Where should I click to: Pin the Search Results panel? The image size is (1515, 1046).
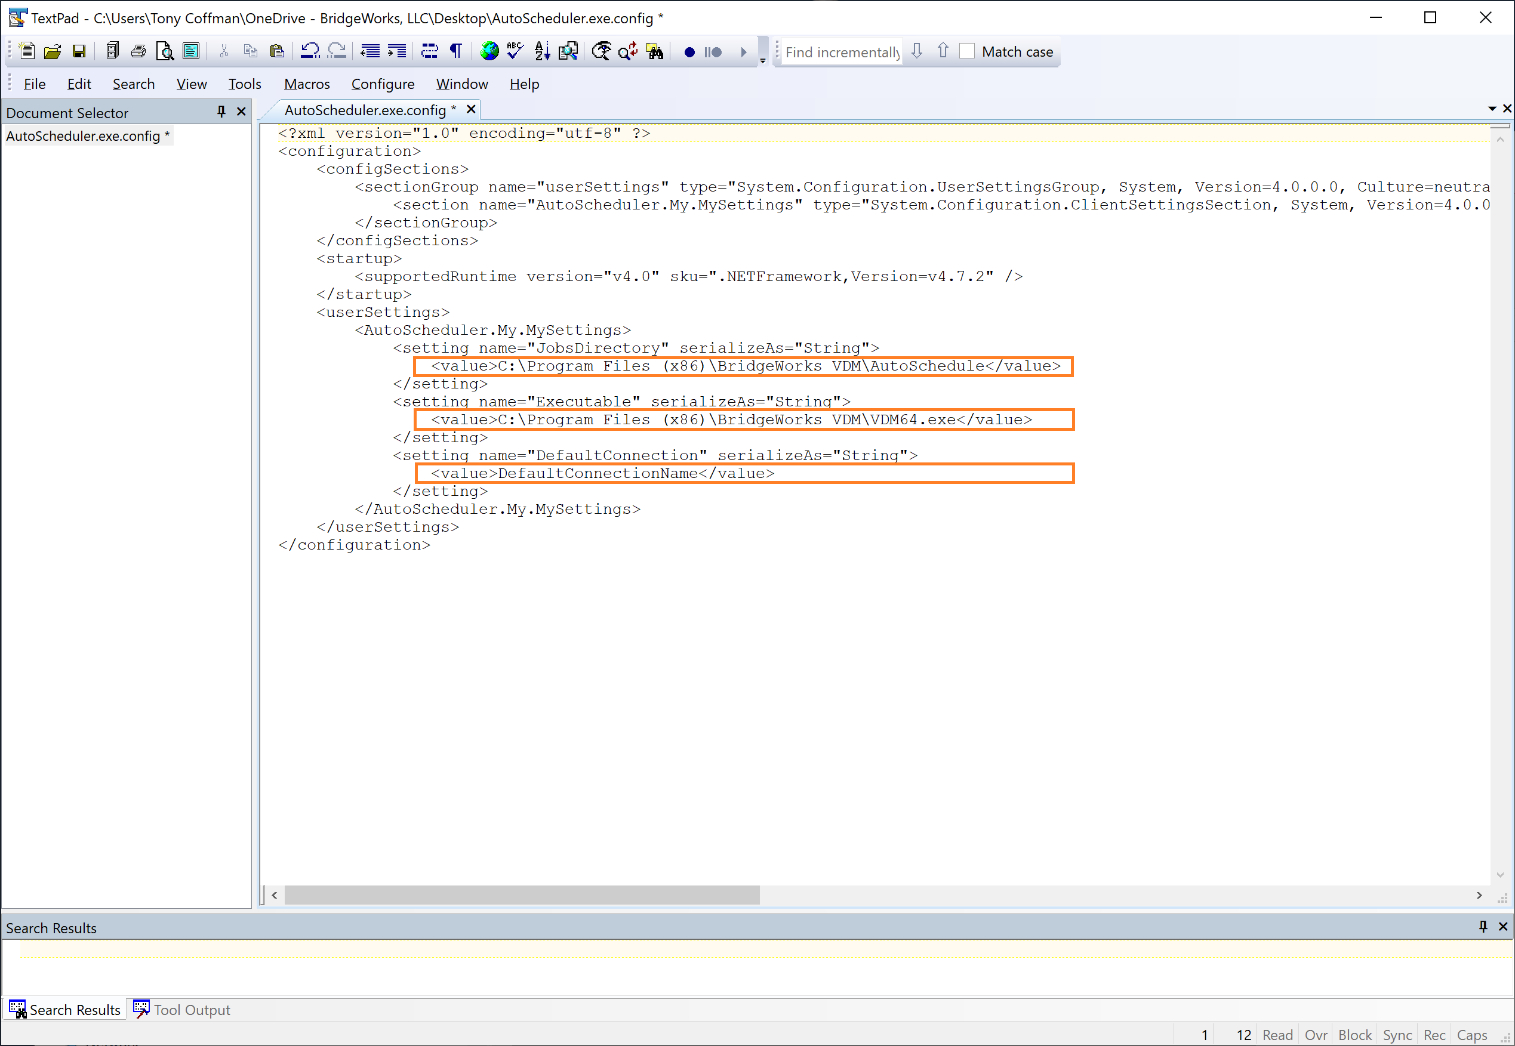point(1483,927)
